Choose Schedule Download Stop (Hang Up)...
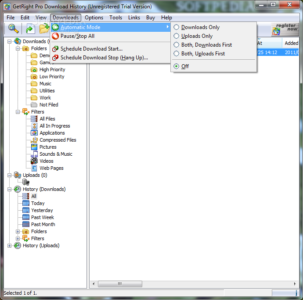This screenshot has height=300, width=303. pos(111,58)
